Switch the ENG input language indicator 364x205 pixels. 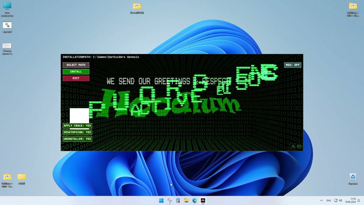pos(329,200)
